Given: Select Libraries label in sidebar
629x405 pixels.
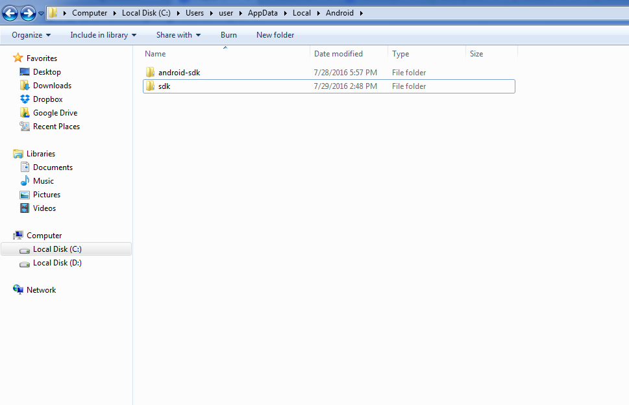Looking at the screenshot, I should click(x=41, y=154).
